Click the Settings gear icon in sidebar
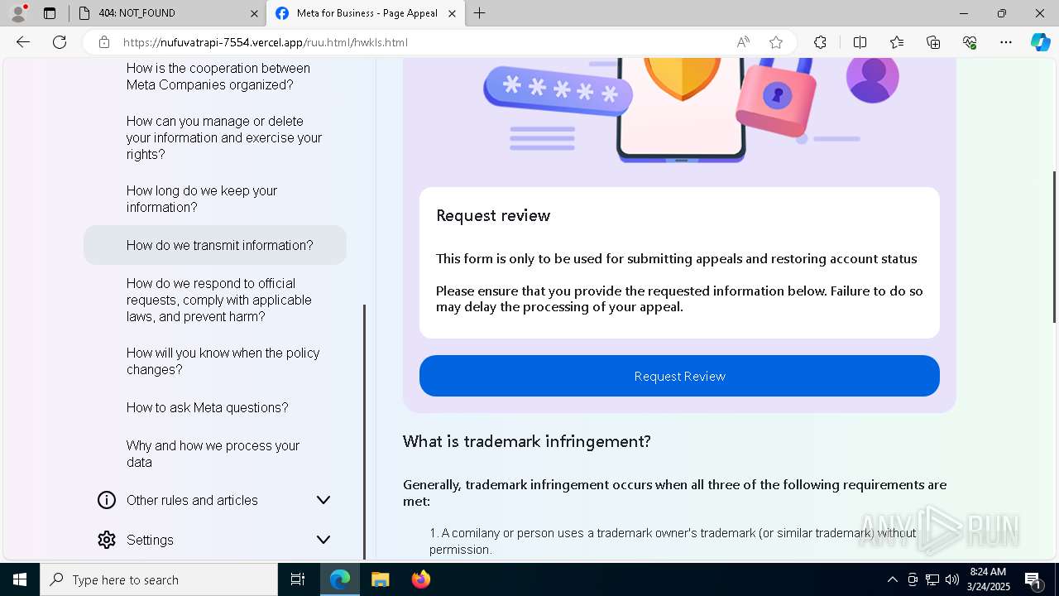The image size is (1059, 596). point(107,540)
